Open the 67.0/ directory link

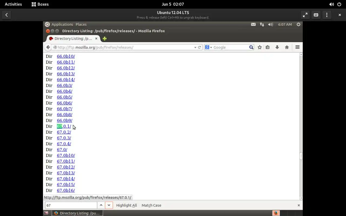click(62, 150)
